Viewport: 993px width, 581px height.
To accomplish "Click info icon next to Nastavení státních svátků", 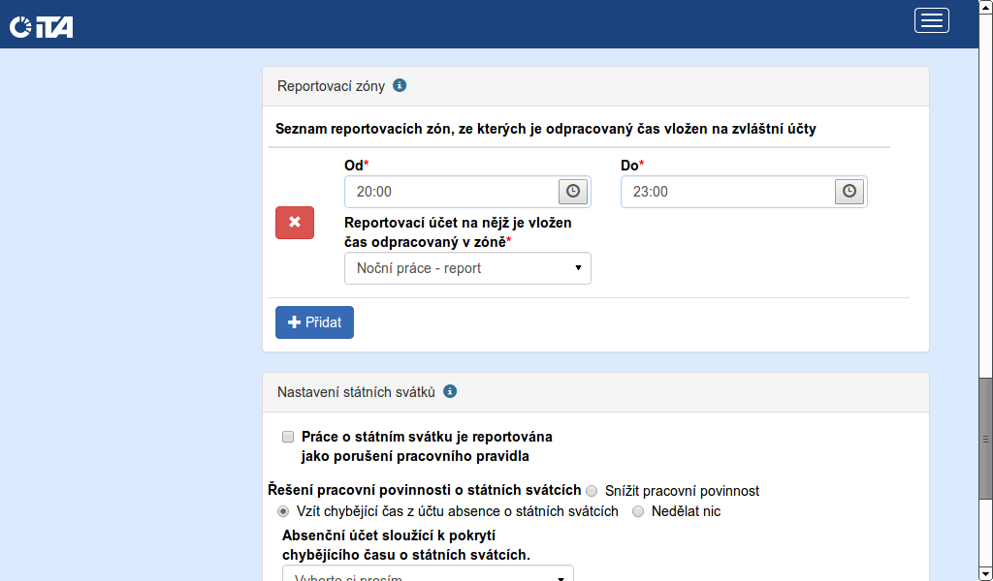I will click(x=450, y=392).
